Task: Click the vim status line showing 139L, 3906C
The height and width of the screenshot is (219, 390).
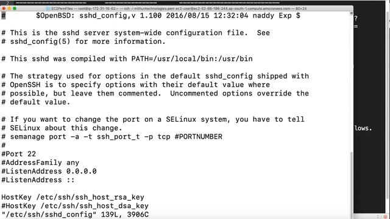Action: [x=75, y=215]
